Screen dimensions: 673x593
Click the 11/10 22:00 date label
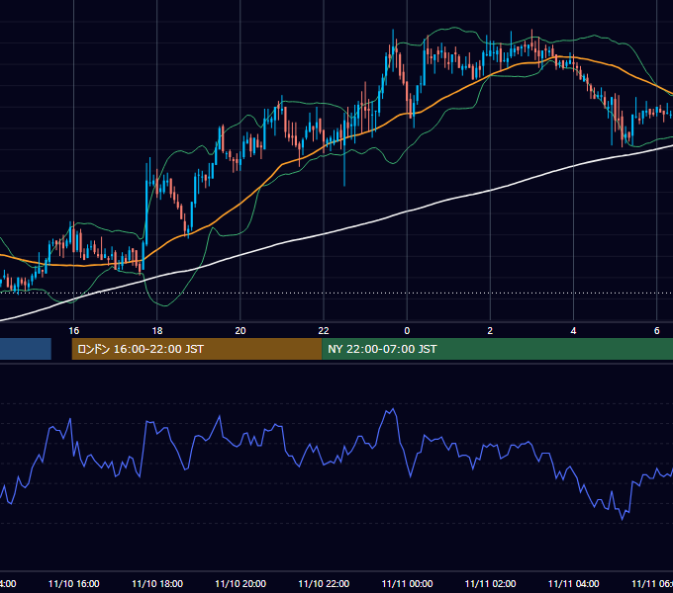point(324,583)
